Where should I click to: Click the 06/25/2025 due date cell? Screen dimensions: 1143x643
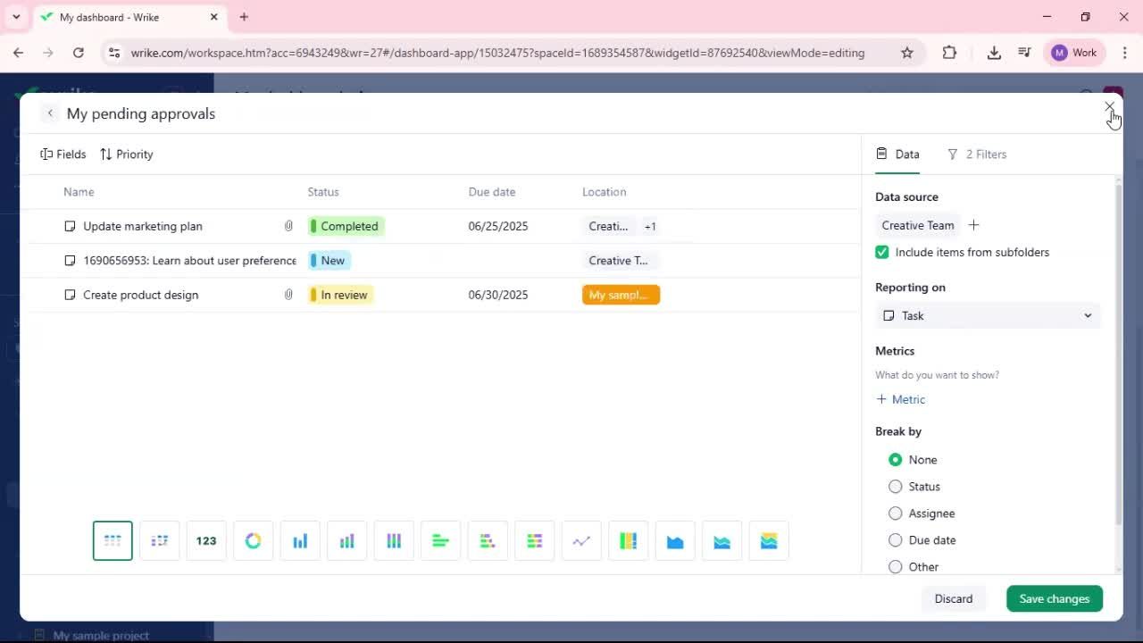point(498,226)
